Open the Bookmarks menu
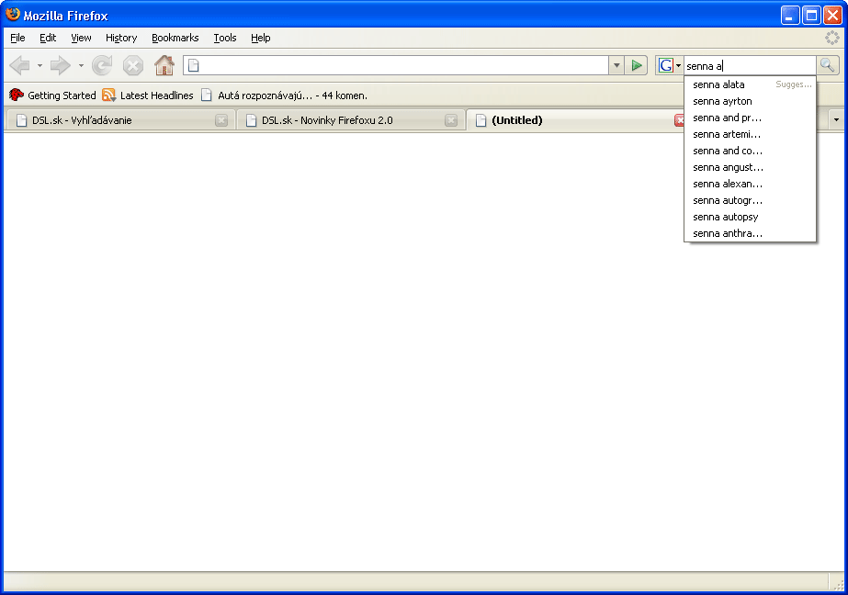 point(175,38)
